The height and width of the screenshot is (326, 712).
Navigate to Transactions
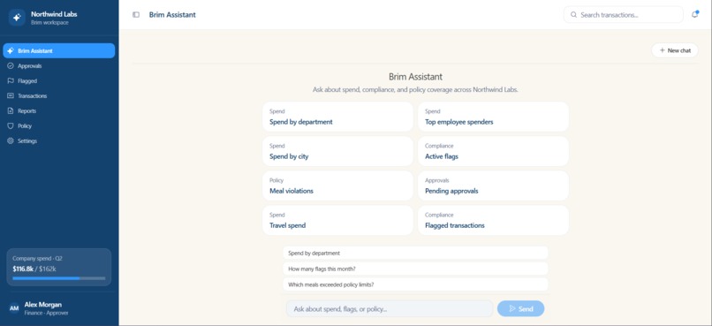(58, 95)
